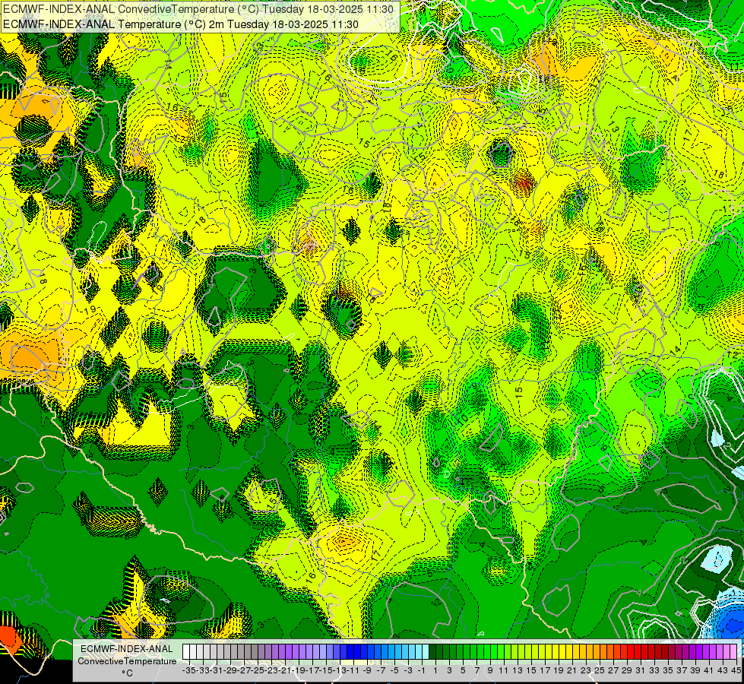Image resolution: width=744 pixels, height=684 pixels.
Task: Select the yellow swatch above legend value 17
Action: pyautogui.click(x=542, y=652)
